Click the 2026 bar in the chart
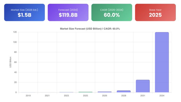The height and width of the screenshot is (102, 181). point(105,92)
